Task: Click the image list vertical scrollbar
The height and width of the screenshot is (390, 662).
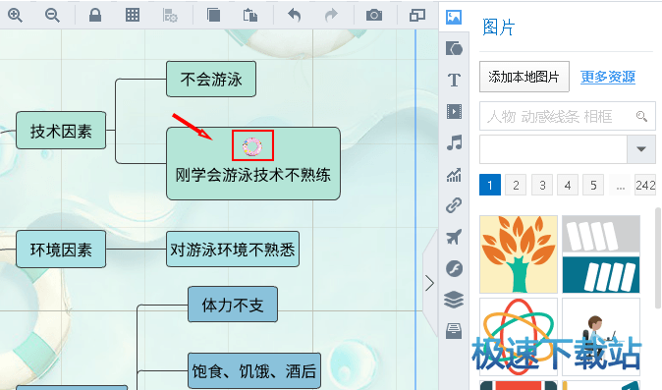Action: (x=658, y=257)
